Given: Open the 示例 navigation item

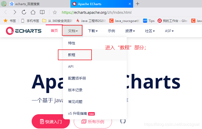Looking at the screenshot, I should coord(111,31).
